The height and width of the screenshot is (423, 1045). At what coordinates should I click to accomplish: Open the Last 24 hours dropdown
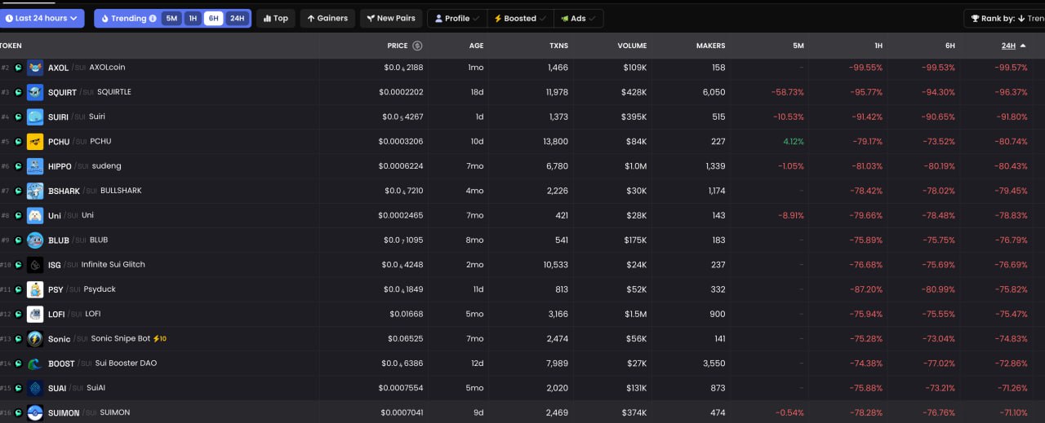coord(42,18)
